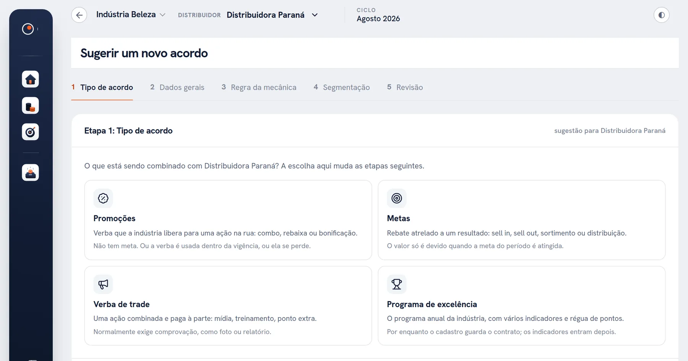Click the 'Etapa 1: Tipo de acordo' heading
The height and width of the screenshot is (361, 688).
coord(128,131)
